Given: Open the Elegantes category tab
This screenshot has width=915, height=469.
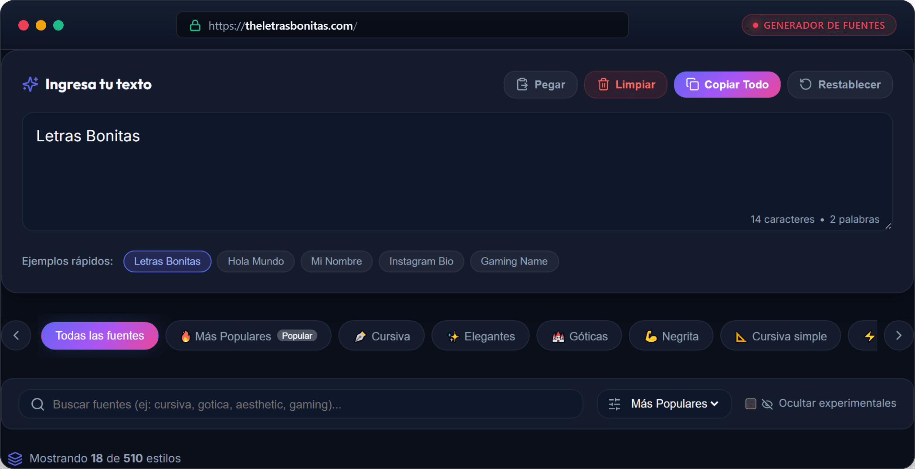Looking at the screenshot, I should (481, 336).
